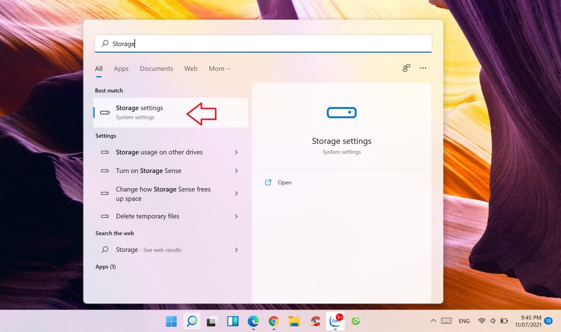Click the search feedback/account icon
Image resolution: width=561 pixels, height=332 pixels.
coord(406,68)
